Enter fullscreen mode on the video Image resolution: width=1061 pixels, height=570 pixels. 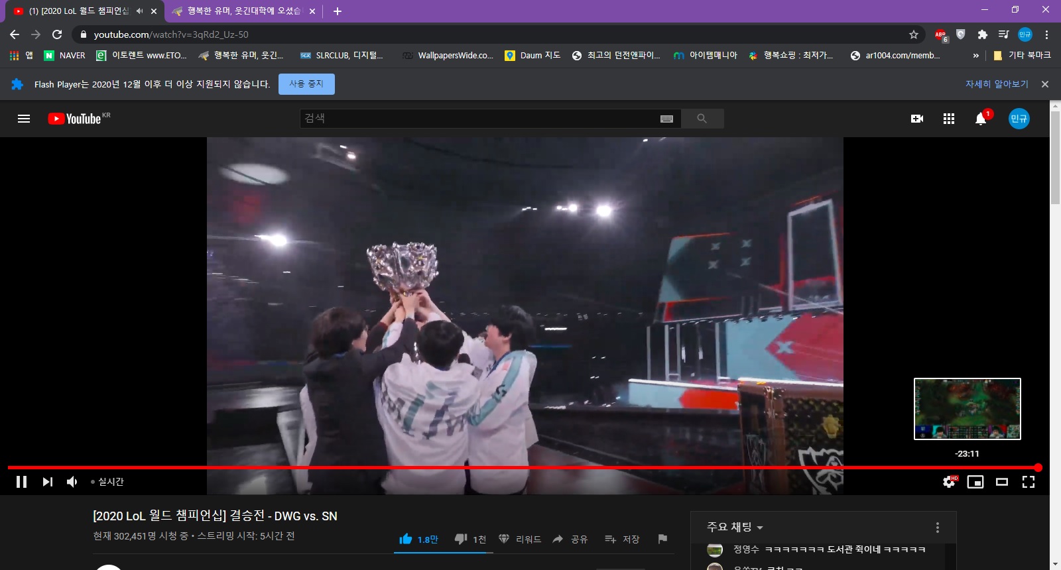pos(1028,482)
